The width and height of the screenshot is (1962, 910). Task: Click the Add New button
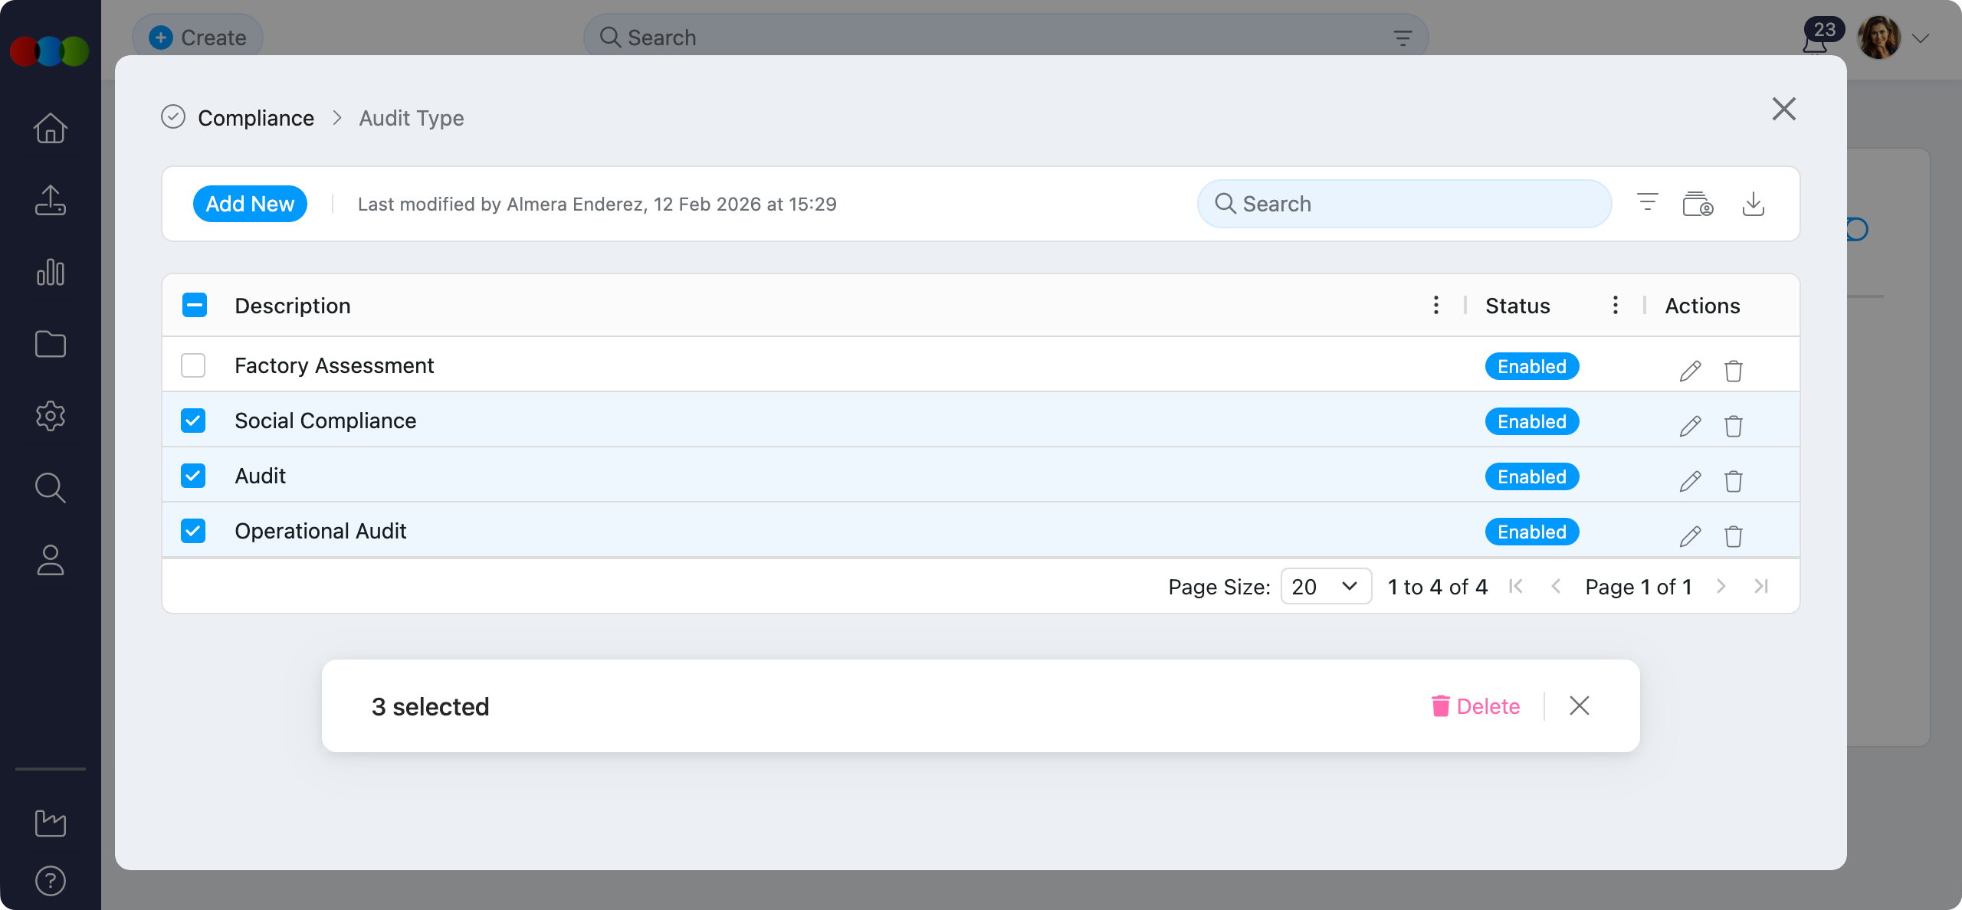pos(250,203)
